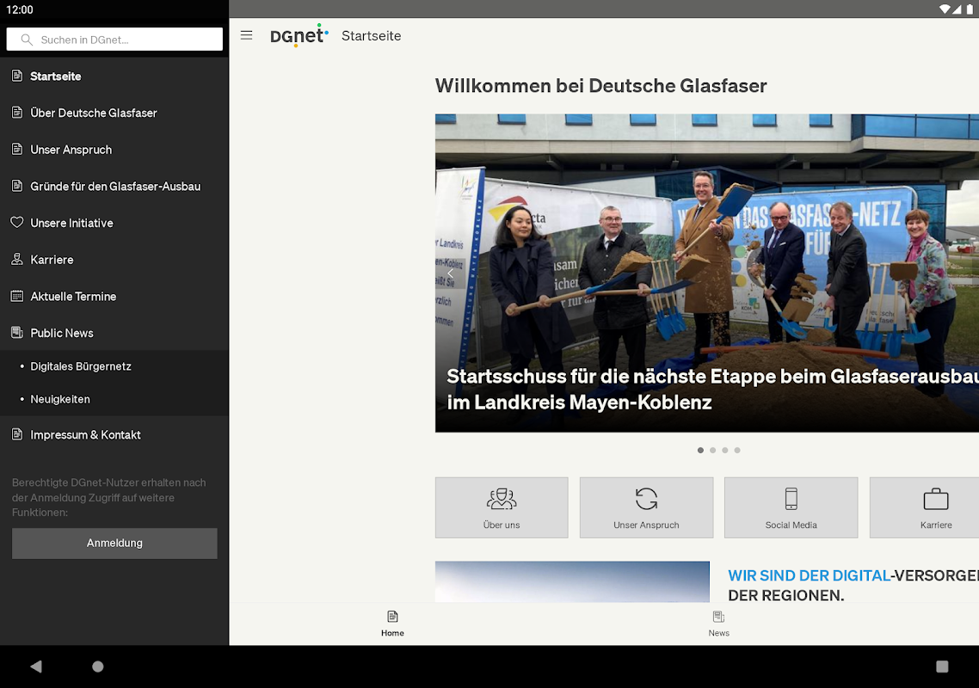The width and height of the screenshot is (979, 688).
Task: Tap the Android home circle button
Action: (x=98, y=666)
